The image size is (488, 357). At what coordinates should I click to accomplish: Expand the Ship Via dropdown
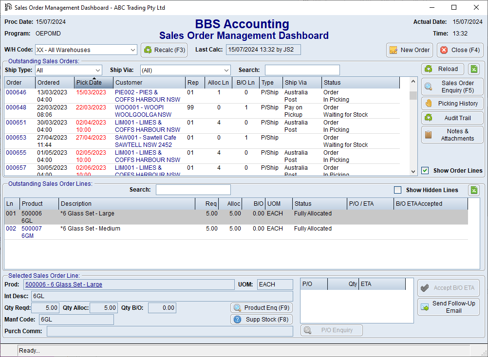(226, 70)
